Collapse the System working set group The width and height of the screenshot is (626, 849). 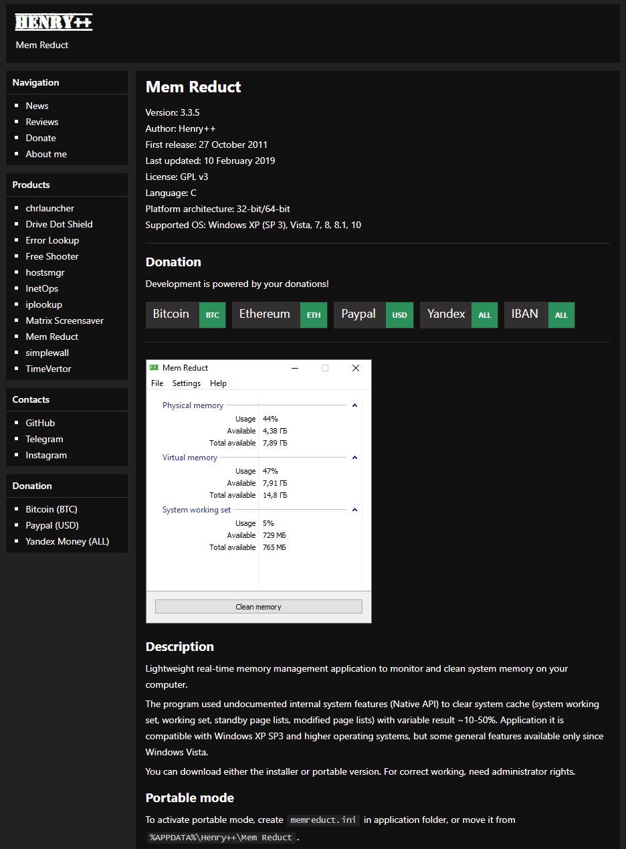[x=354, y=510]
